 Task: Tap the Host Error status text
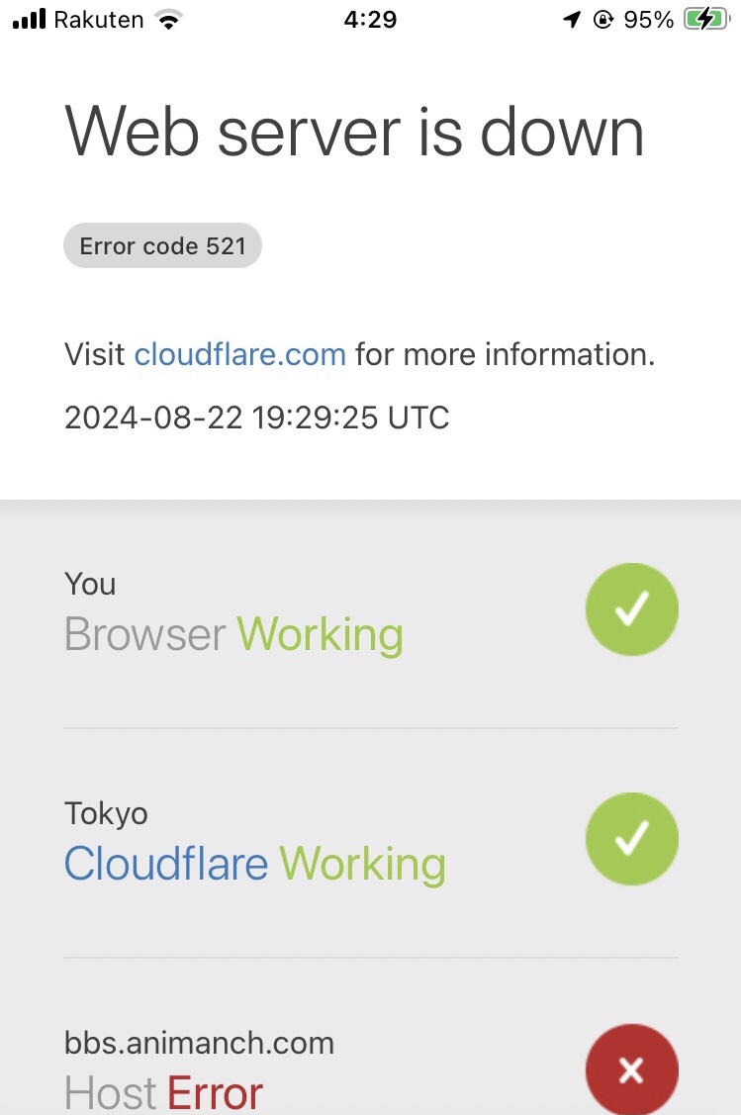163,1093
